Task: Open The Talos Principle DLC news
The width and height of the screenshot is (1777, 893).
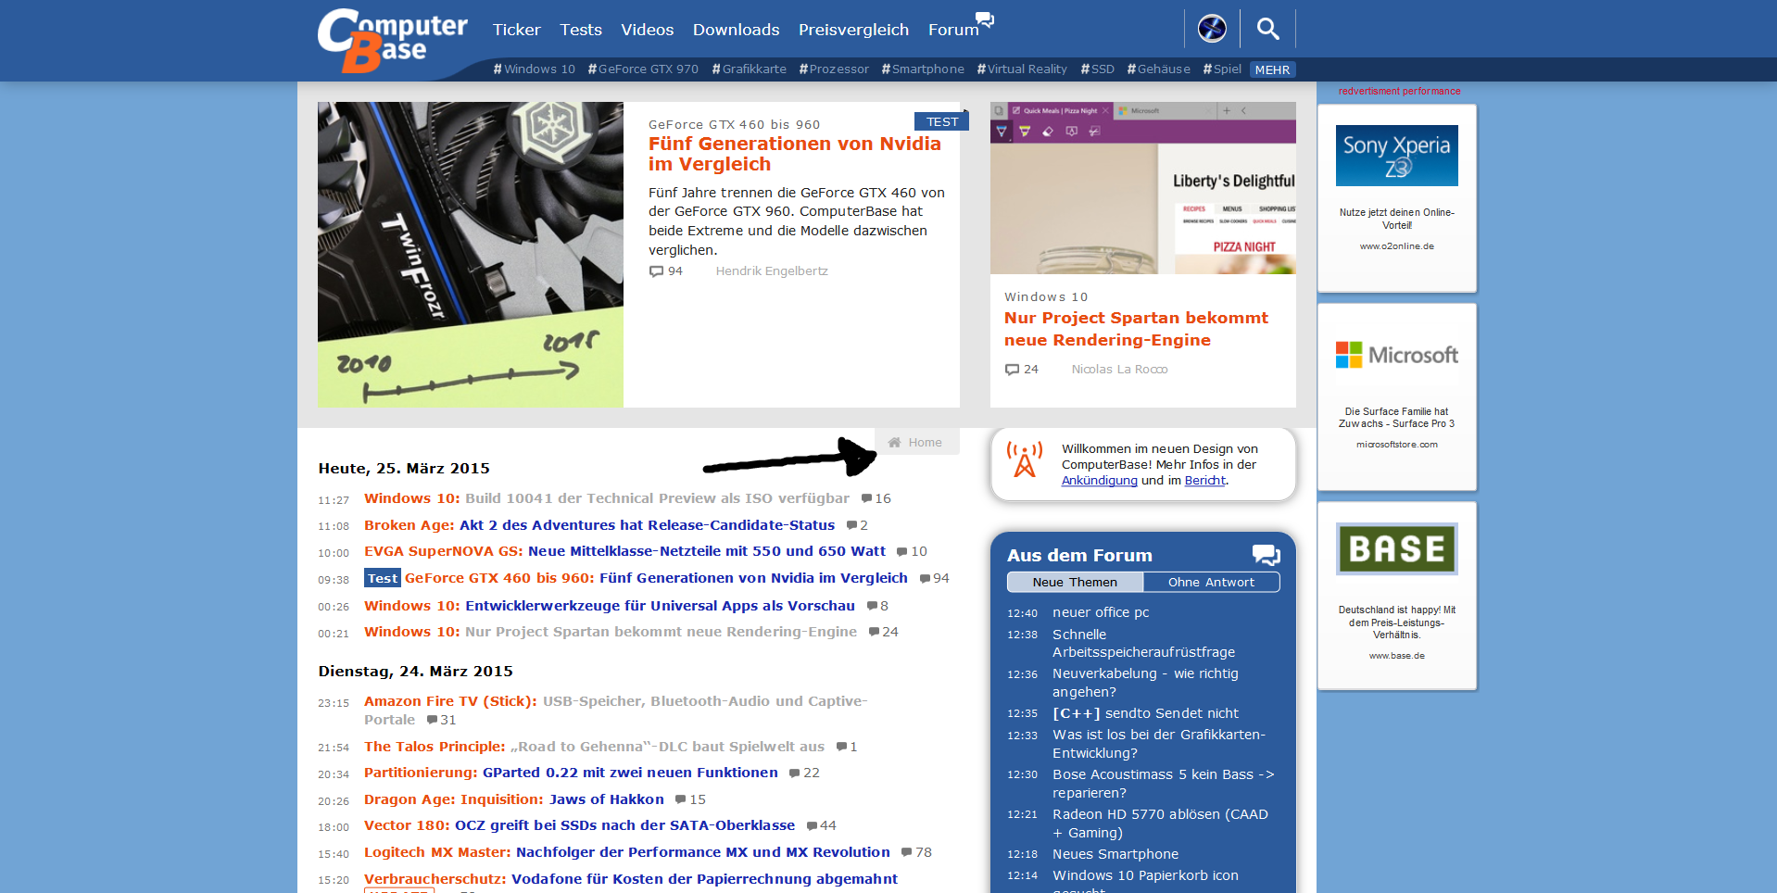Action: pos(594,747)
